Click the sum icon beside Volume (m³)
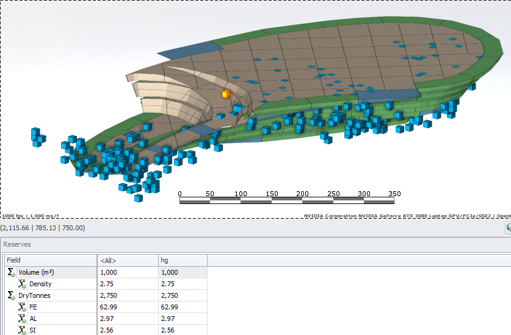This screenshot has height=335, width=511. pos(10,272)
